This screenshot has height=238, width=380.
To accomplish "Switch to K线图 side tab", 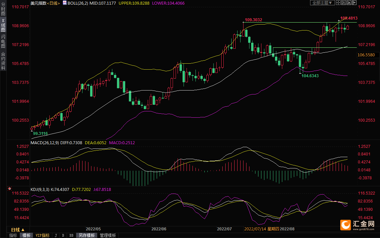I will 3,25.
